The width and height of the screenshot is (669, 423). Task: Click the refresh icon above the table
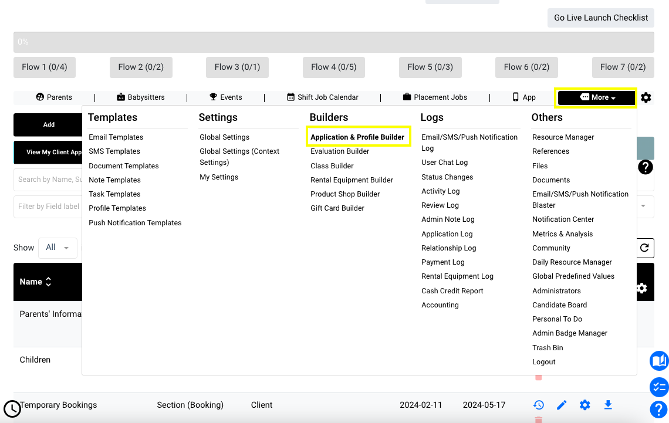point(646,248)
